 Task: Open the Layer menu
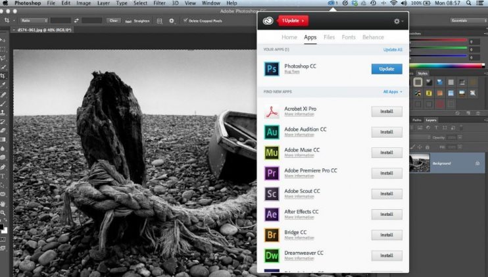(x=103, y=3)
